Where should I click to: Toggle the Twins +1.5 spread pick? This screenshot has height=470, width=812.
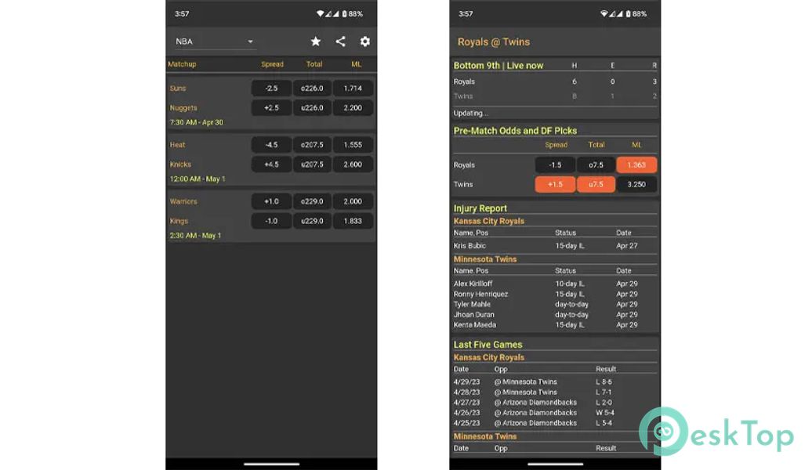point(555,185)
